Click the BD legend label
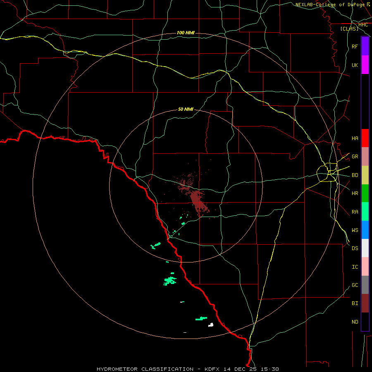372x372 pixels. point(355,175)
